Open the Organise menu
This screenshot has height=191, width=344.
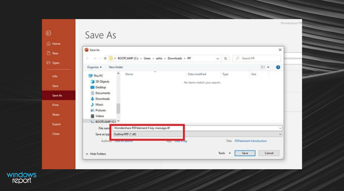[x=94, y=67]
